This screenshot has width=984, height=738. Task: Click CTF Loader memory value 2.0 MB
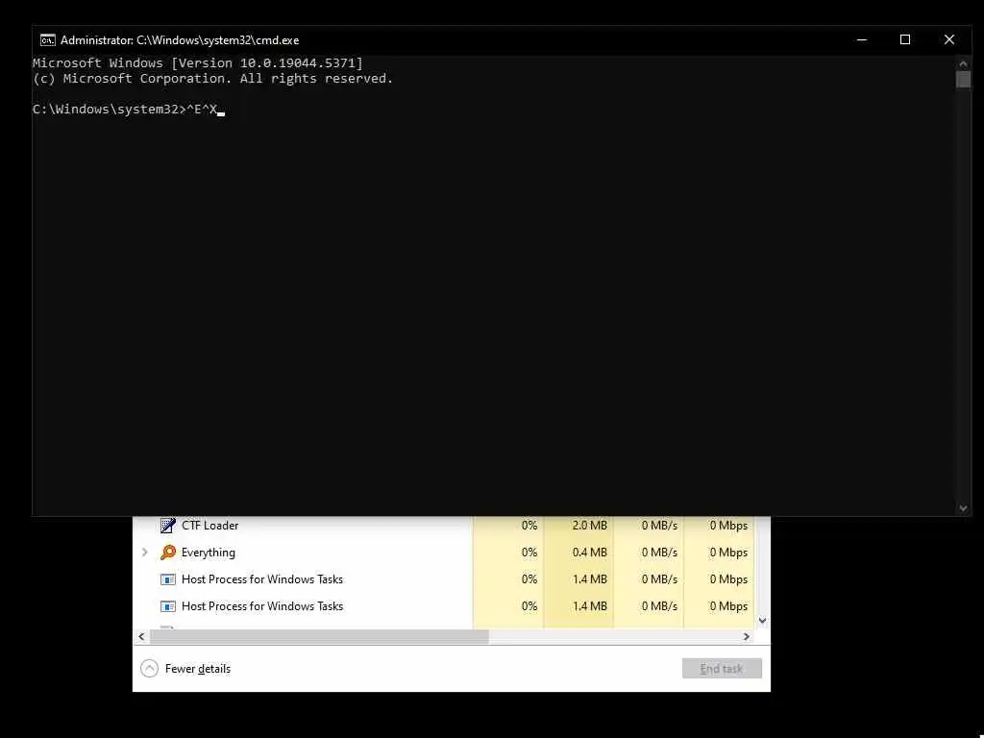pos(589,526)
